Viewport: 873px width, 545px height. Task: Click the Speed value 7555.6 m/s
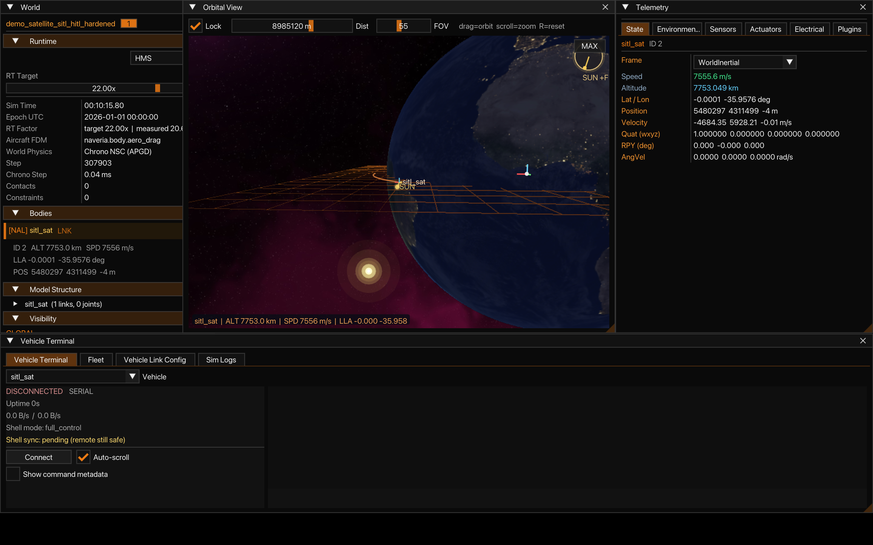712,76
